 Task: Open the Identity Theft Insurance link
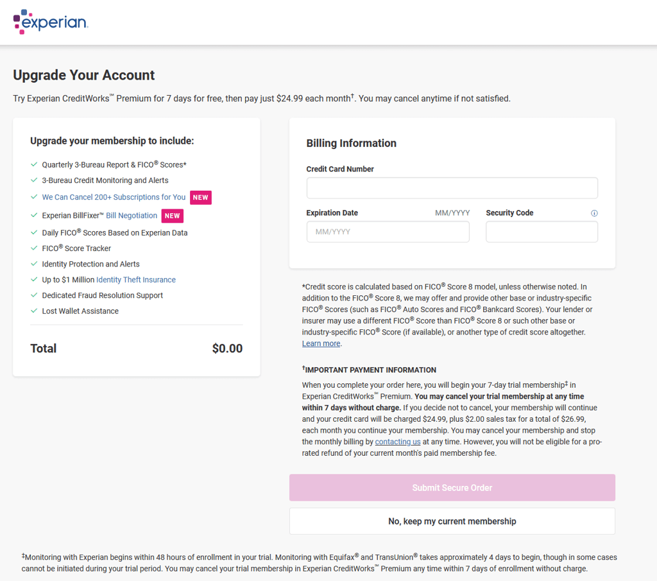click(x=136, y=280)
